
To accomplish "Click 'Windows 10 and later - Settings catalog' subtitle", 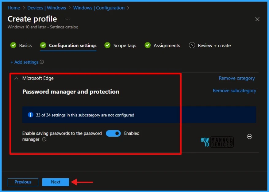I will click(43, 27).
